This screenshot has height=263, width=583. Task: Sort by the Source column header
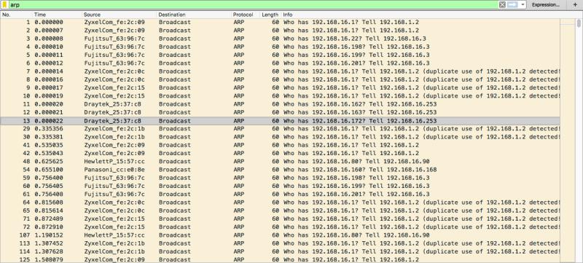click(x=120, y=15)
